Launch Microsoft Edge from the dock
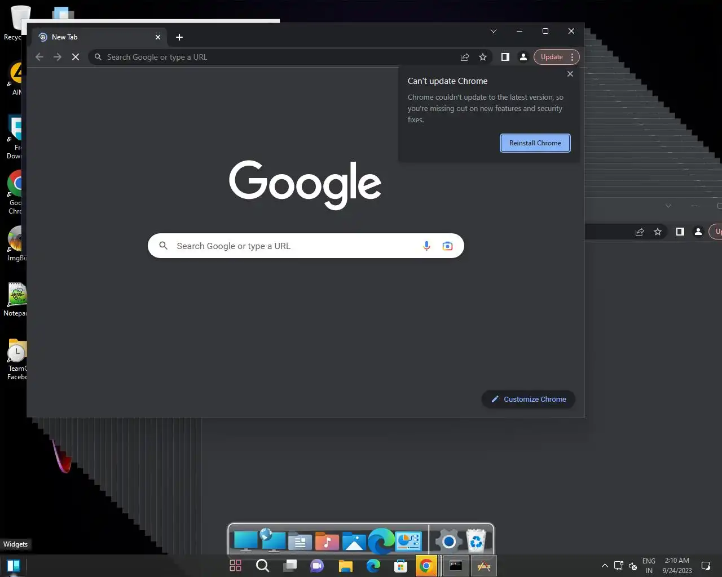 tap(381, 541)
